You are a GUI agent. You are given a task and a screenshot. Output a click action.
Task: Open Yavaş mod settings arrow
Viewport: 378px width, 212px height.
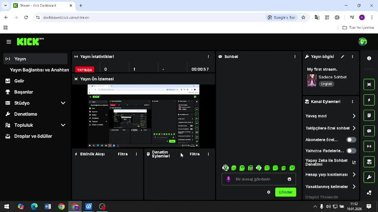354,116
